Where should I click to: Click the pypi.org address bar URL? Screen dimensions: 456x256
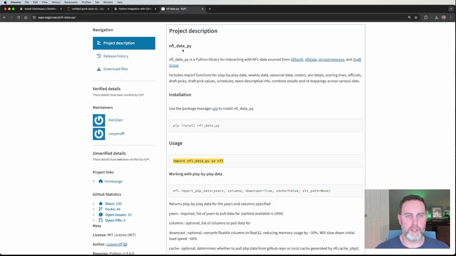[x=57, y=17]
